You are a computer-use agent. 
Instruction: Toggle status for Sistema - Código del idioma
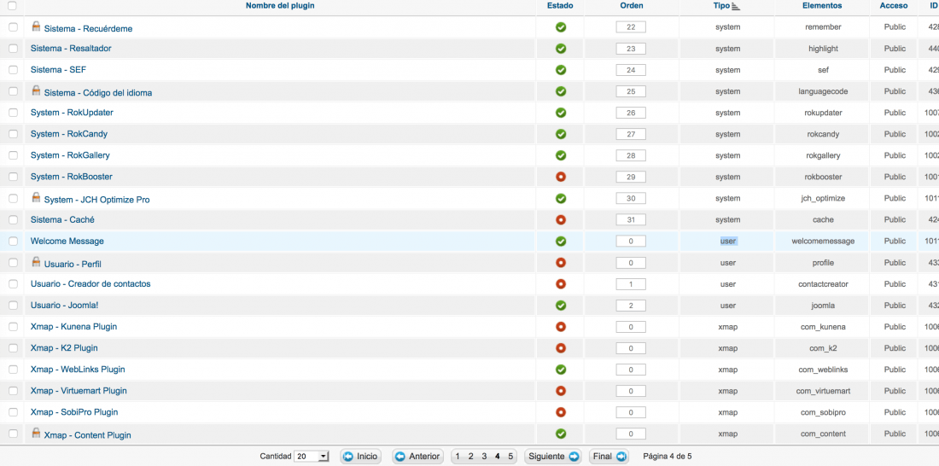561,91
